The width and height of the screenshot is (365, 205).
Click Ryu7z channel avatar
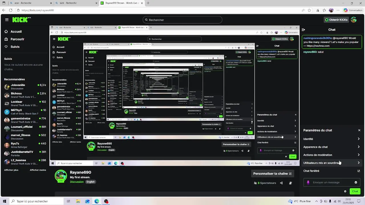point(7,145)
